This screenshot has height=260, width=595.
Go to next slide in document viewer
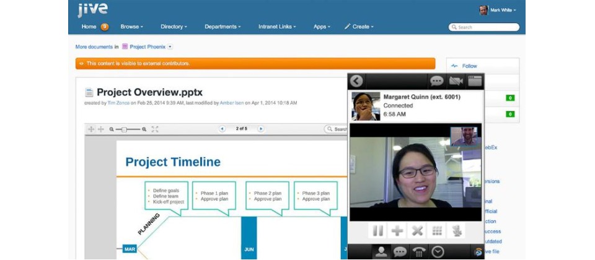pyautogui.click(x=261, y=129)
